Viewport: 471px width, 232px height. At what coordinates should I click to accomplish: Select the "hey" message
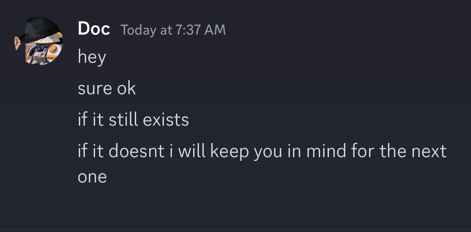[x=92, y=57]
